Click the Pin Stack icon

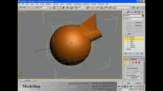click(x=125, y=54)
